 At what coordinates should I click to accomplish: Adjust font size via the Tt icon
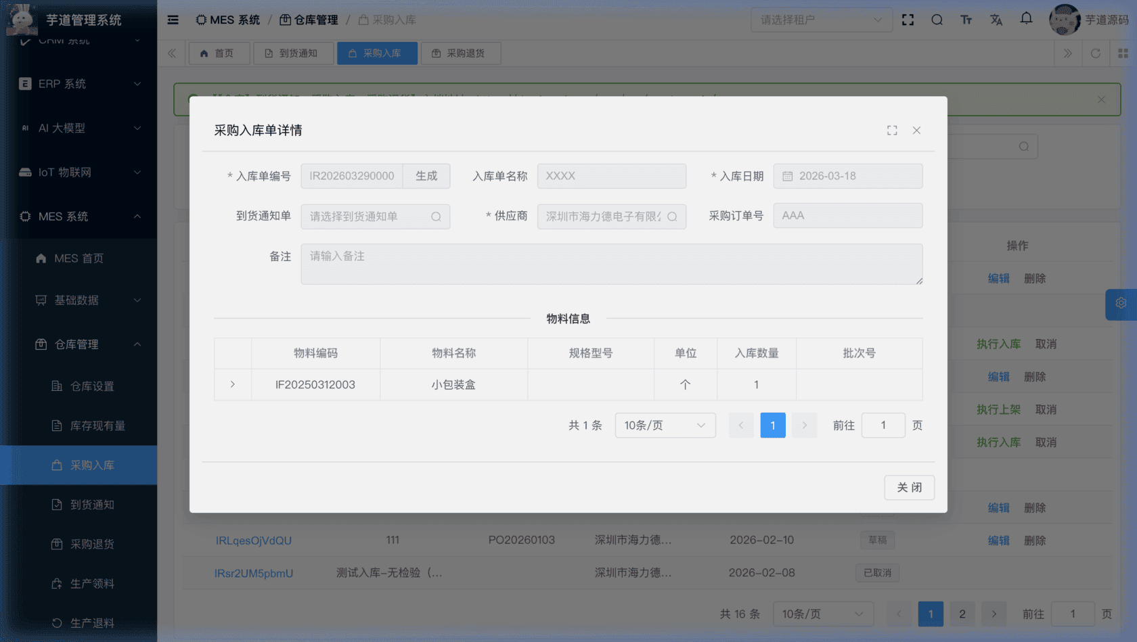[966, 19]
